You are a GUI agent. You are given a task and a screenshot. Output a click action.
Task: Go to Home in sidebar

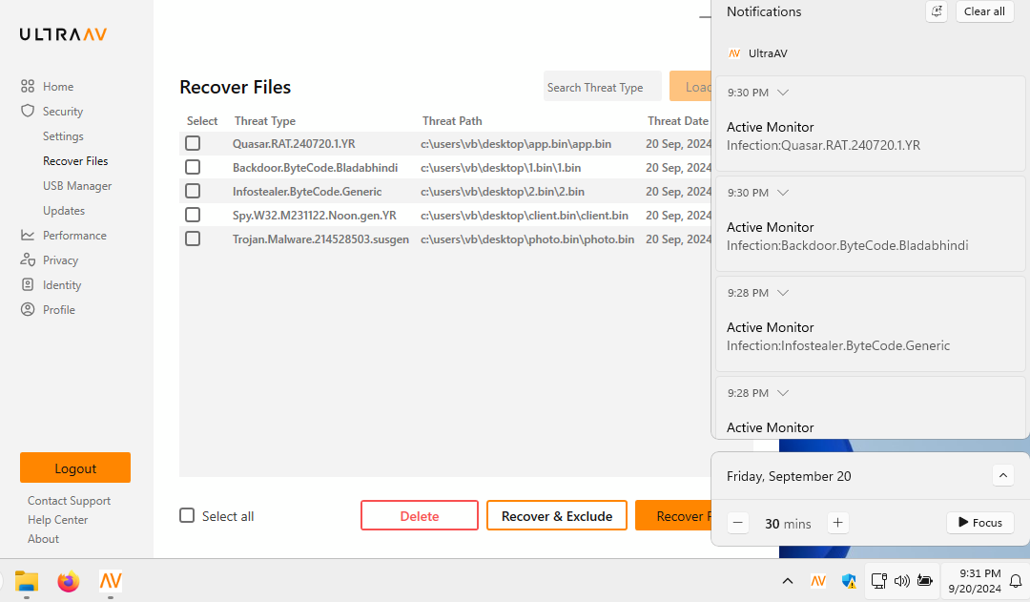point(58,87)
